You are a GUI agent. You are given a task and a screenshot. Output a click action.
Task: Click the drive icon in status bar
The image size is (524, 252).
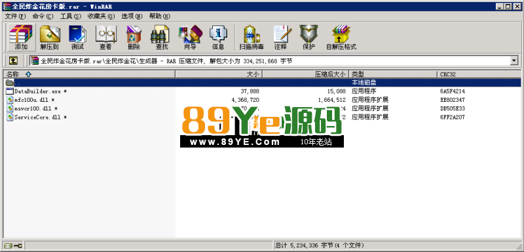coord(13,245)
